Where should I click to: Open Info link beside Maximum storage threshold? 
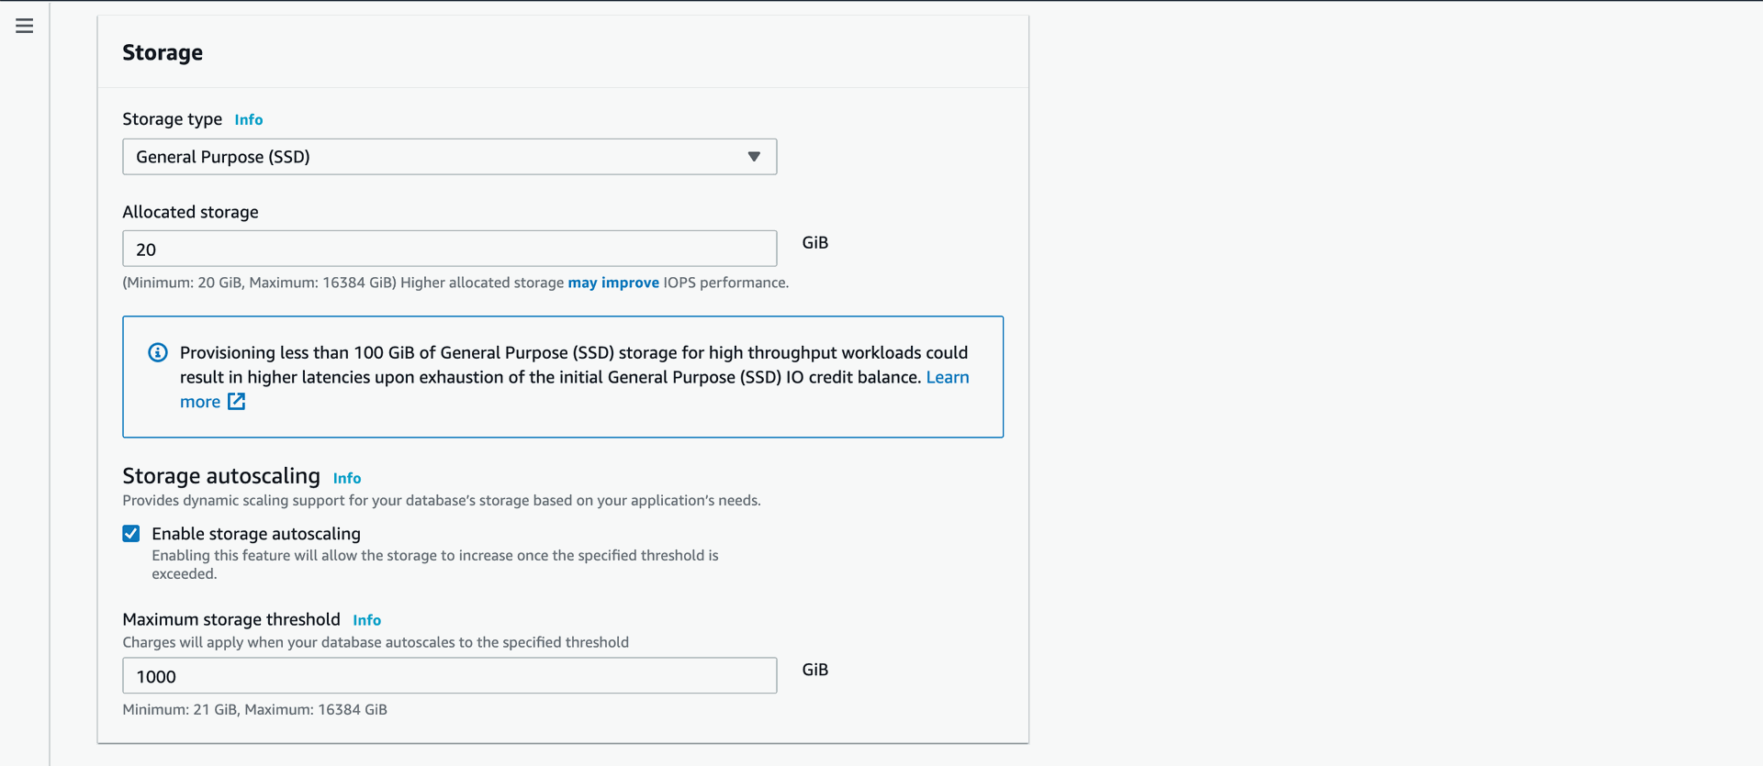367,621
